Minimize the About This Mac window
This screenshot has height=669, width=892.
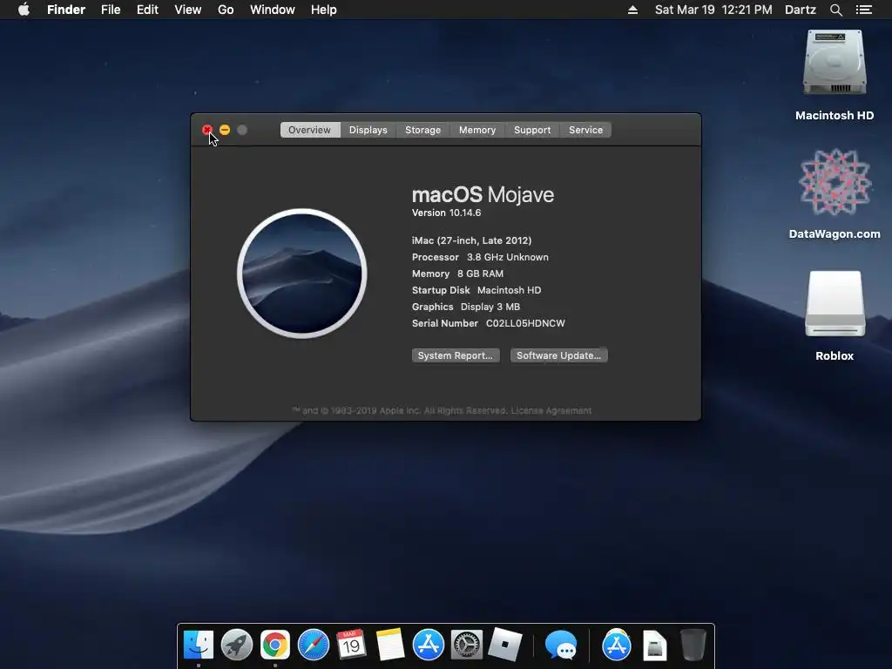(x=225, y=130)
